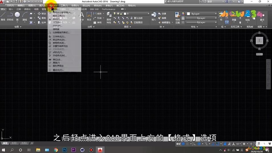Click 特性匹配 match properties icon
This screenshot has height=153, width=272.
178,18
